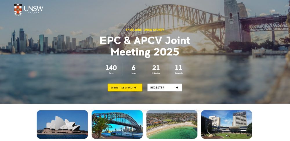Click the Register button

tap(165, 88)
